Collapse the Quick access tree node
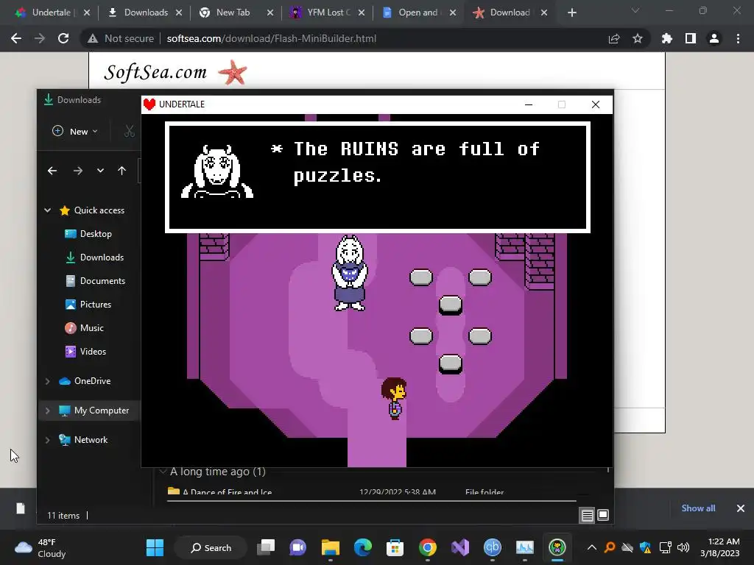 48,210
